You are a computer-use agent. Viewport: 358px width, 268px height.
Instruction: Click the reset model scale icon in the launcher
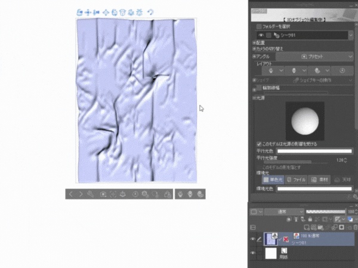coord(145,194)
